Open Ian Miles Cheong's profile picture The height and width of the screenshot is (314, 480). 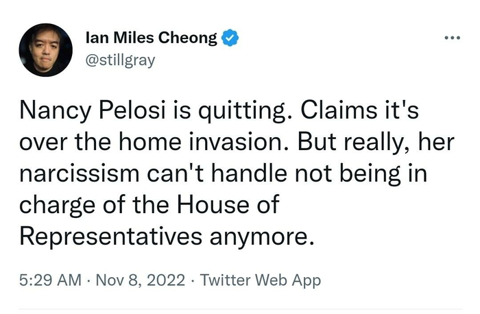(x=46, y=49)
